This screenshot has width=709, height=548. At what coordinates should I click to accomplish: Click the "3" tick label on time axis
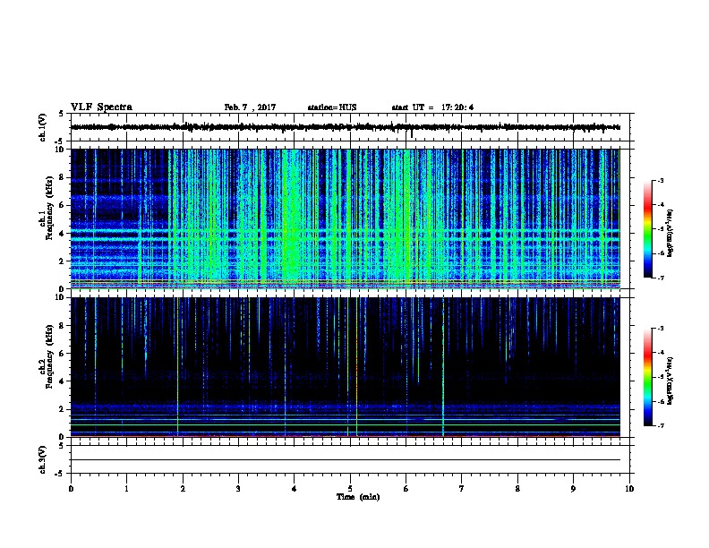[238, 489]
